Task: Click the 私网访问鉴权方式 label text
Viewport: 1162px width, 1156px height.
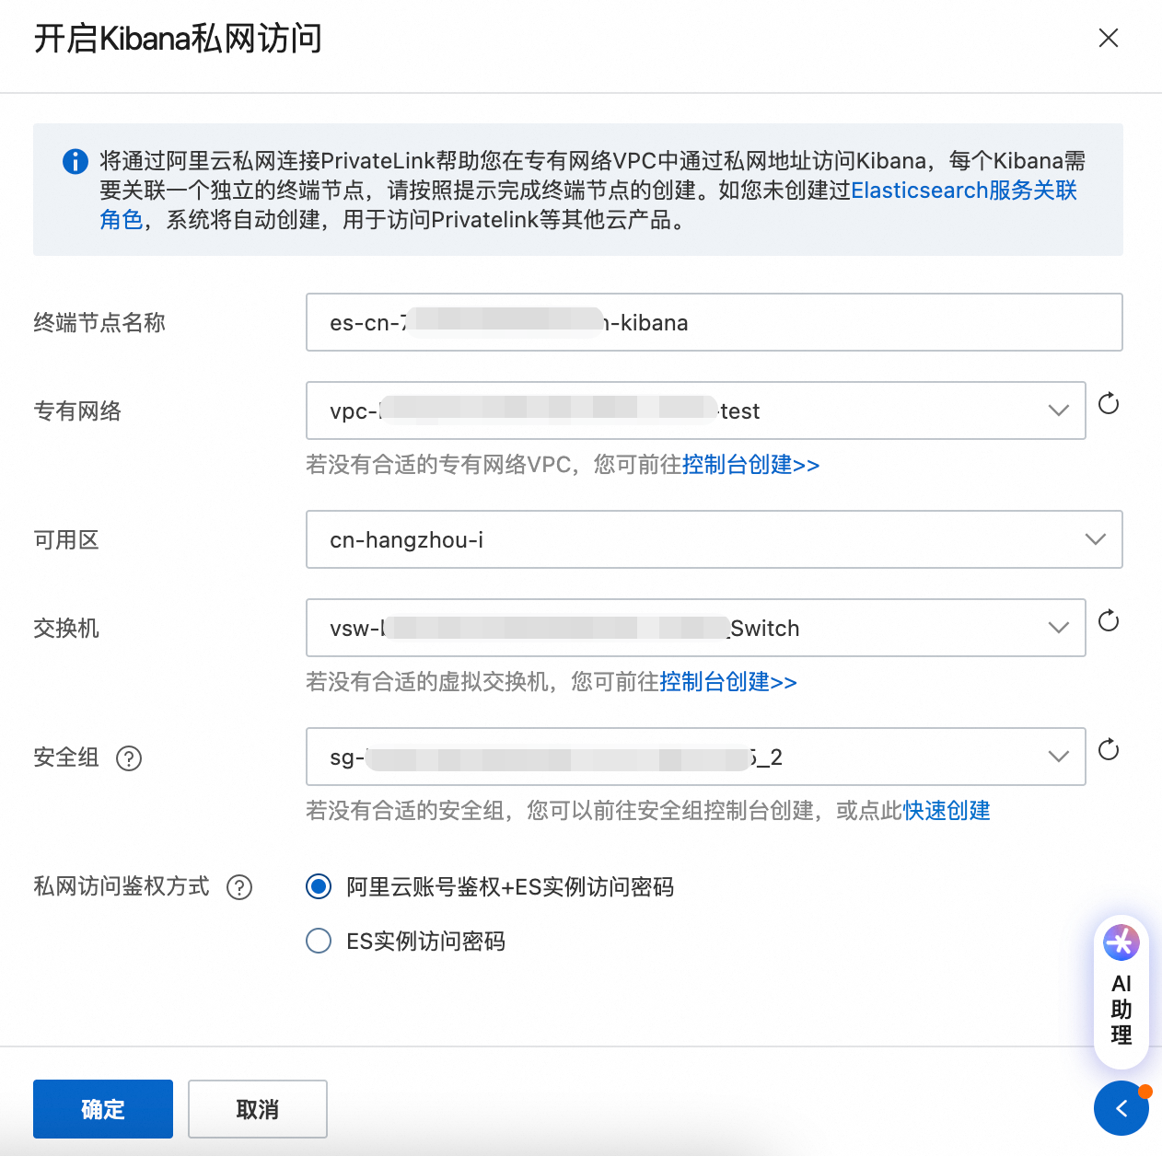Action: pyautogui.click(x=122, y=886)
